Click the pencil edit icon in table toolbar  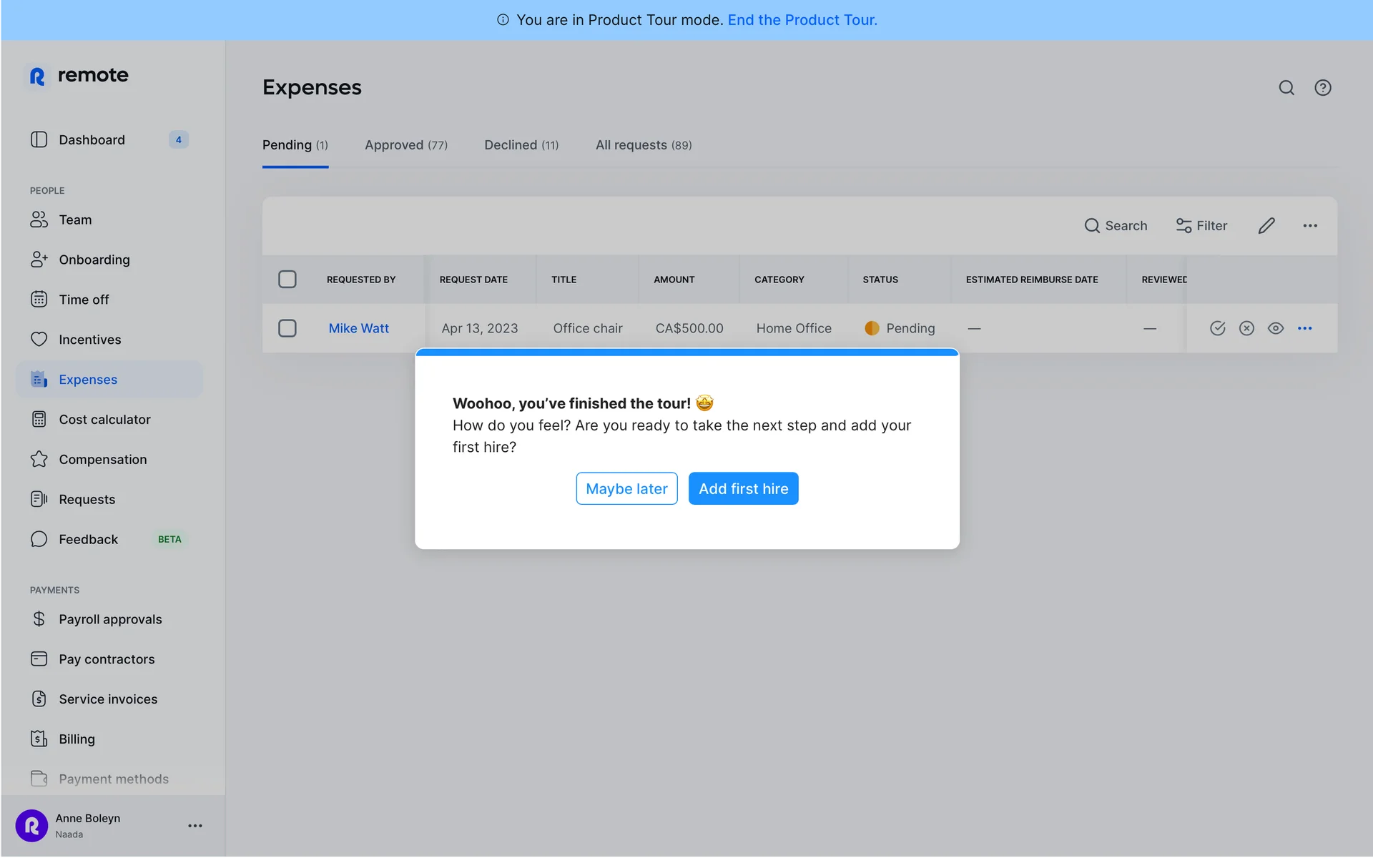(x=1266, y=226)
